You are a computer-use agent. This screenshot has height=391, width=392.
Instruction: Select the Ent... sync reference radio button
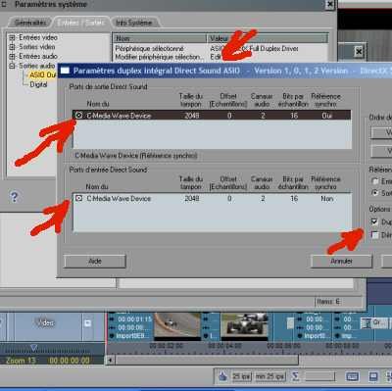click(x=375, y=180)
